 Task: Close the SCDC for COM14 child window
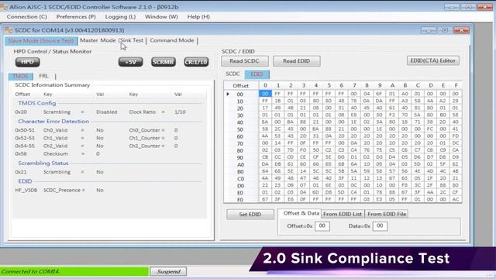[461, 30]
